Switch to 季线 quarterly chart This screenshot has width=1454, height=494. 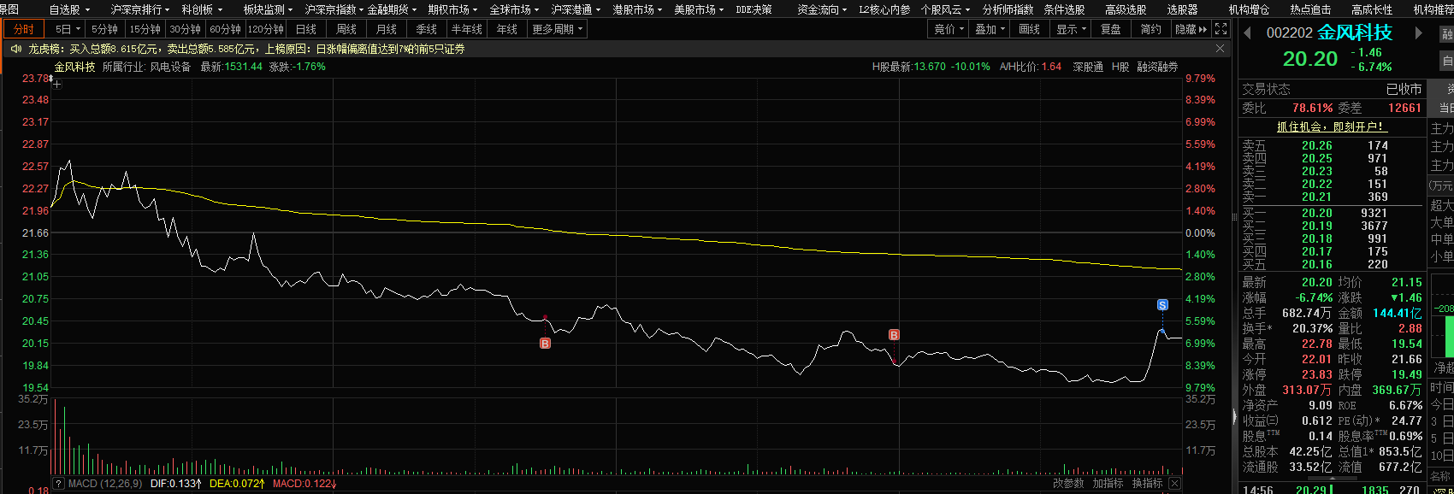coord(427,29)
